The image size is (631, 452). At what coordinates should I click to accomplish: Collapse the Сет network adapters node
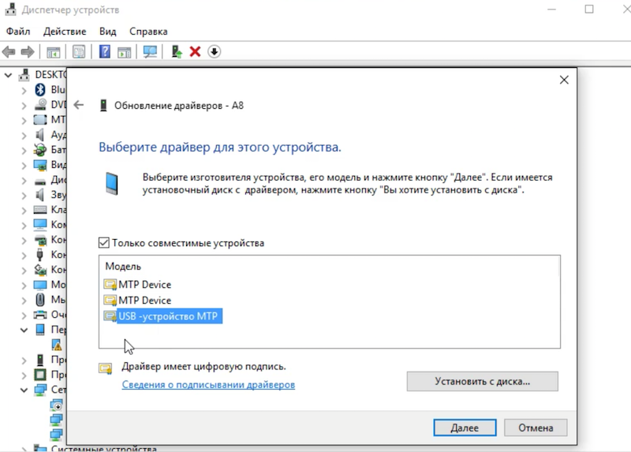tap(24, 390)
